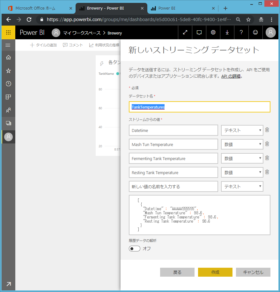Click the キャンセル cancel button
This screenshot has height=292, width=280.
253,272
